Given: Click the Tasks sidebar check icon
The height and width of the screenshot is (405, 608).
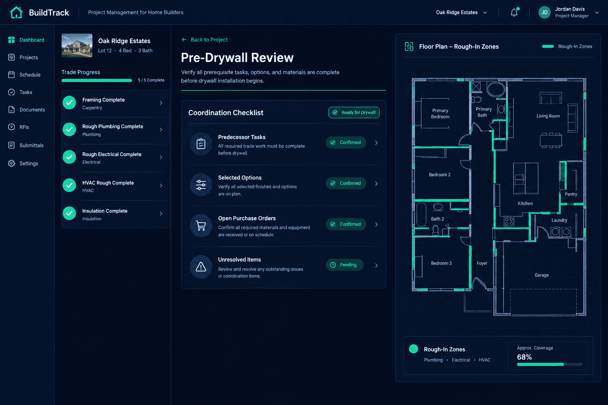Looking at the screenshot, I should 11,92.
